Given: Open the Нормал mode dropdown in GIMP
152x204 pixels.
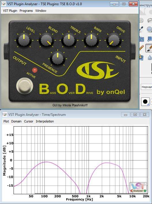Looking at the screenshot, I should tap(147, 87).
